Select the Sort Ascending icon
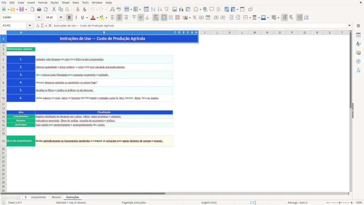This screenshot has height=205, width=364. (x=153, y=9)
